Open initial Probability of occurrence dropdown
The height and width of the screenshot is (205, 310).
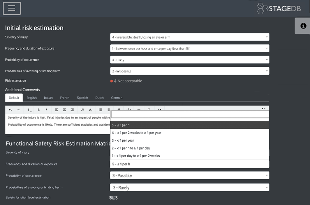(190, 60)
